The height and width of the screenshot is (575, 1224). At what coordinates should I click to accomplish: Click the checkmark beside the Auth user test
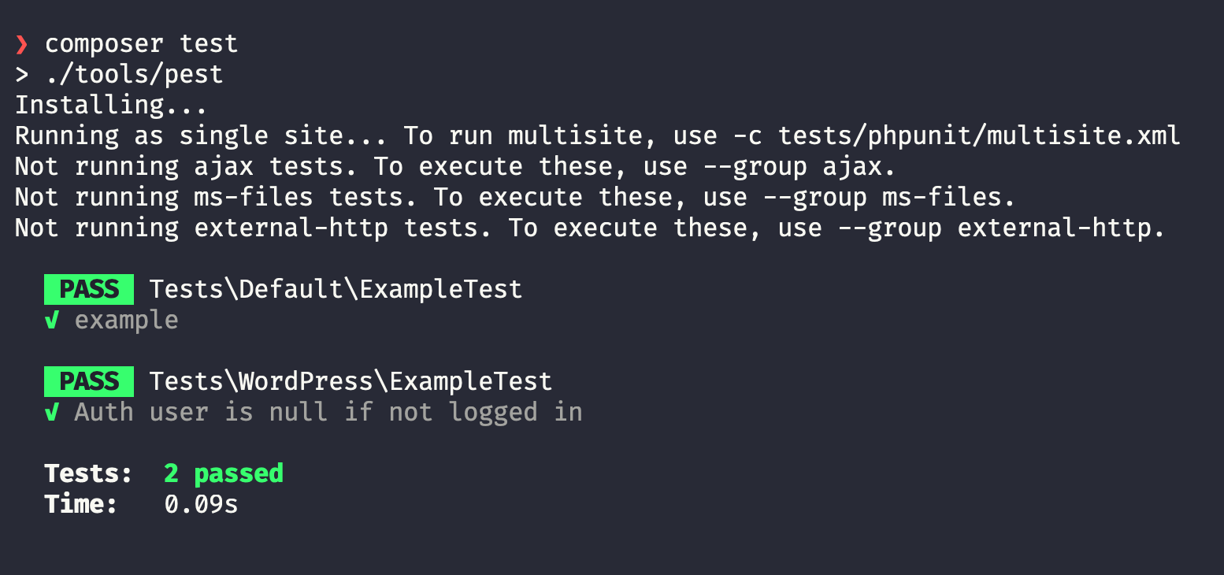[51, 412]
